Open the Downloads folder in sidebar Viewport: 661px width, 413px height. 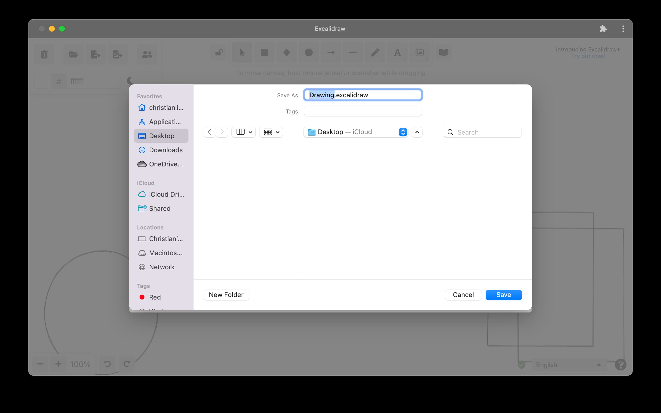(x=166, y=150)
